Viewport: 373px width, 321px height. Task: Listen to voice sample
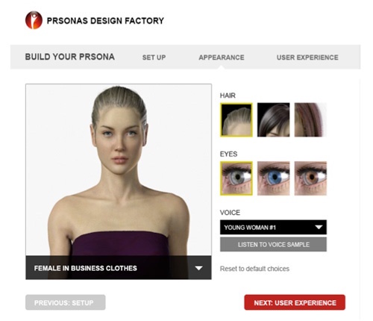(x=273, y=244)
